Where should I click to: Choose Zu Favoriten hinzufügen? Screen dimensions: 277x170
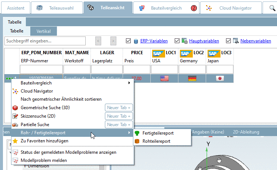click(x=72, y=141)
